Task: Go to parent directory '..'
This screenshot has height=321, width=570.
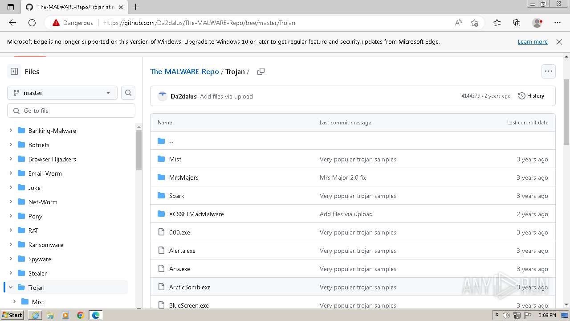Action: pos(171,141)
